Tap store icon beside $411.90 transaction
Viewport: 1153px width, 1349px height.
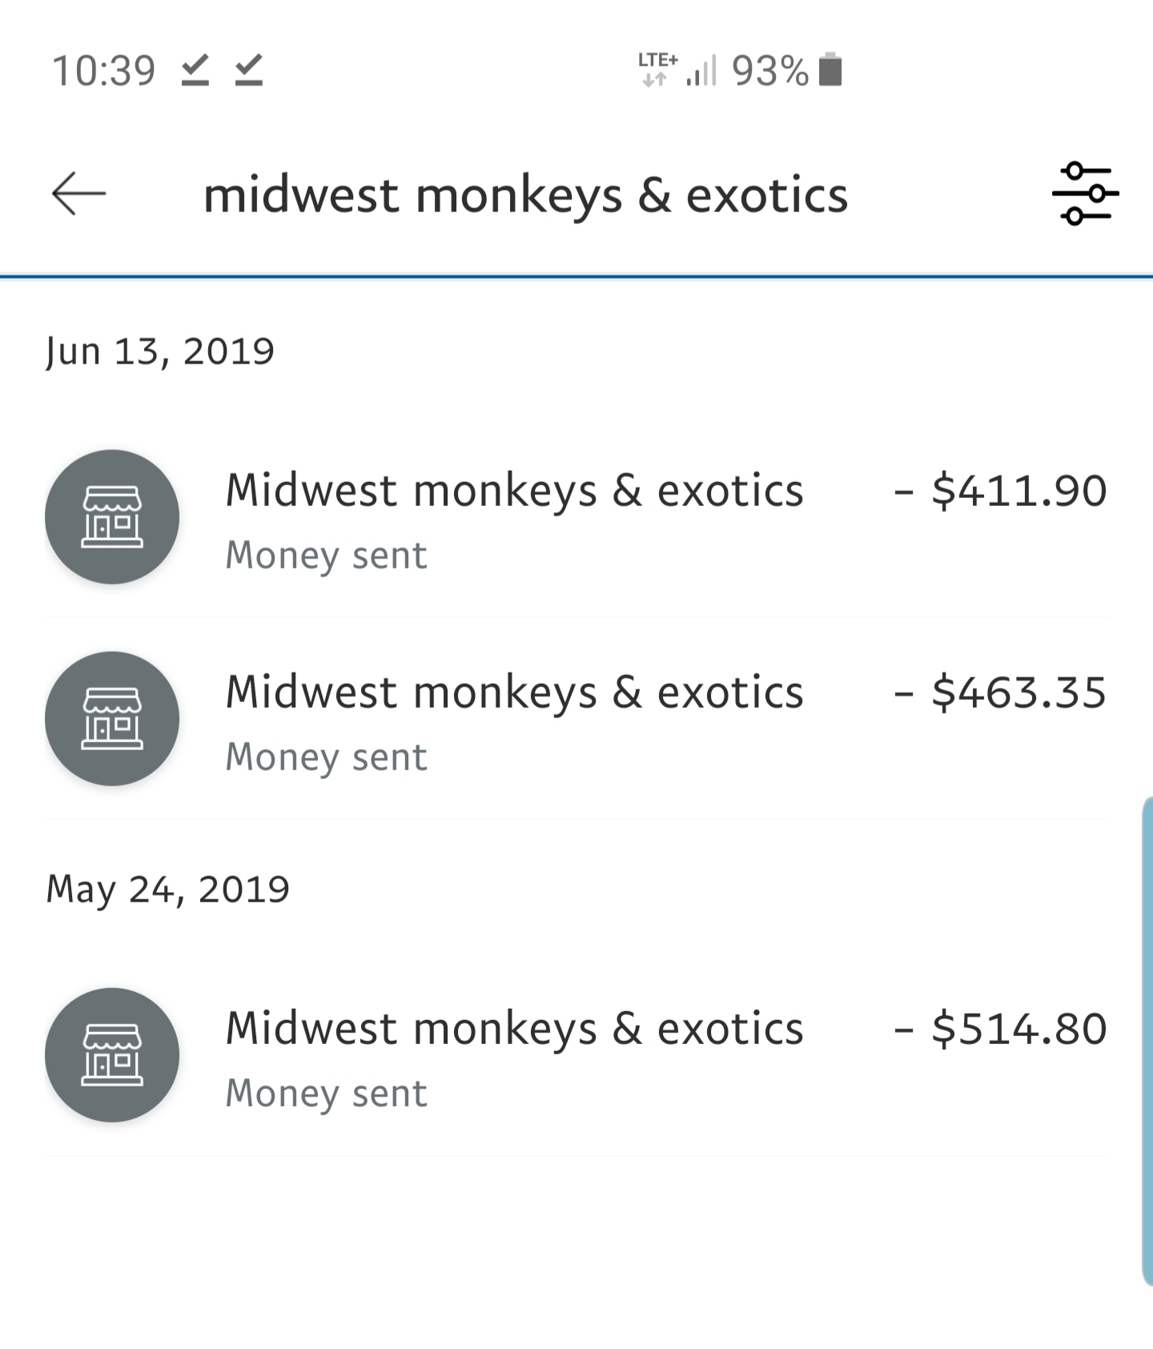pyautogui.click(x=112, y=516)
